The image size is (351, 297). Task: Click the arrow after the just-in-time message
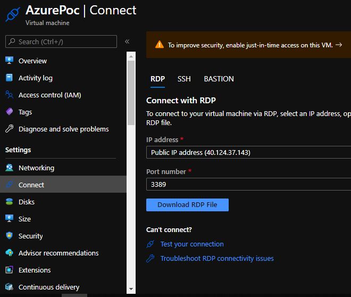click(339, 45)
